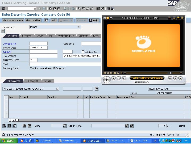Click the Position icon right of Item field

65,126
